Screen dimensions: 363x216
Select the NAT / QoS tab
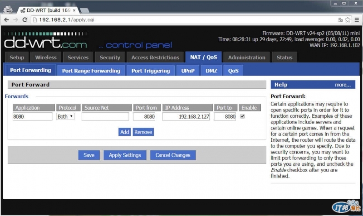203,57
